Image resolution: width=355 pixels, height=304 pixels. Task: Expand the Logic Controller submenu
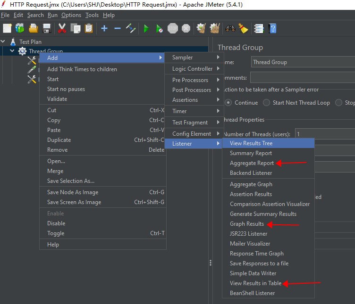click(194, 69)
